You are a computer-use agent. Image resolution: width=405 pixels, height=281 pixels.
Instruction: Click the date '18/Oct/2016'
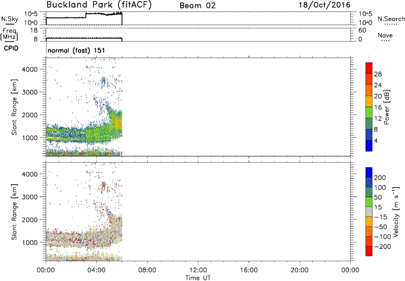(325, 5)
